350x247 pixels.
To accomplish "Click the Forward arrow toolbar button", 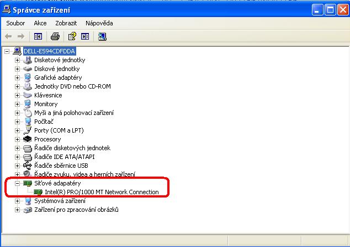I will 21,36.
